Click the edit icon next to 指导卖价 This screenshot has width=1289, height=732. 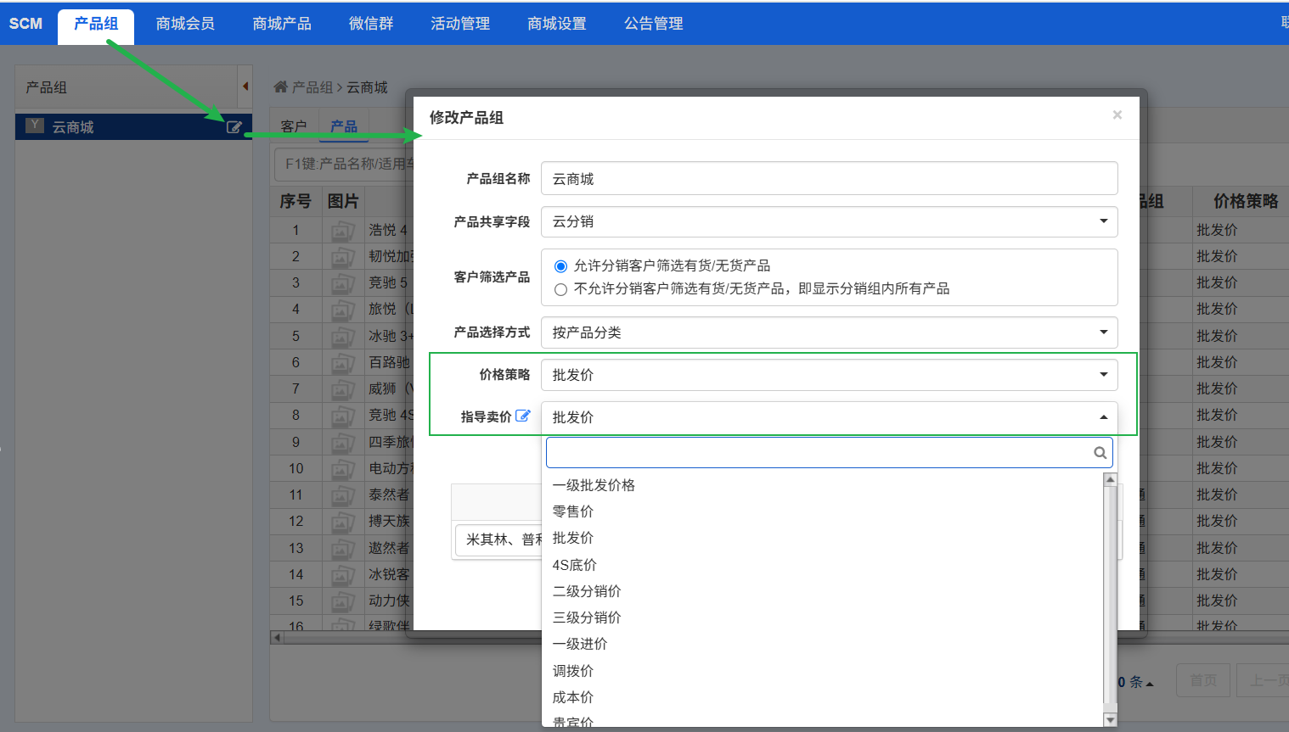point(523,416)
